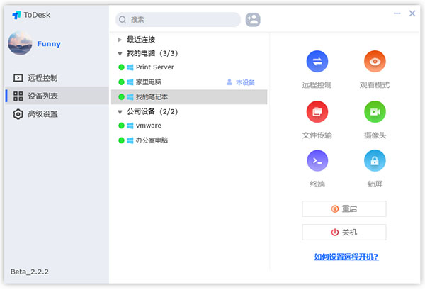Start file transfer (文件传输) red icon
Image resolution: width=425 pixels, height=290 pixels.
(316, 112)
